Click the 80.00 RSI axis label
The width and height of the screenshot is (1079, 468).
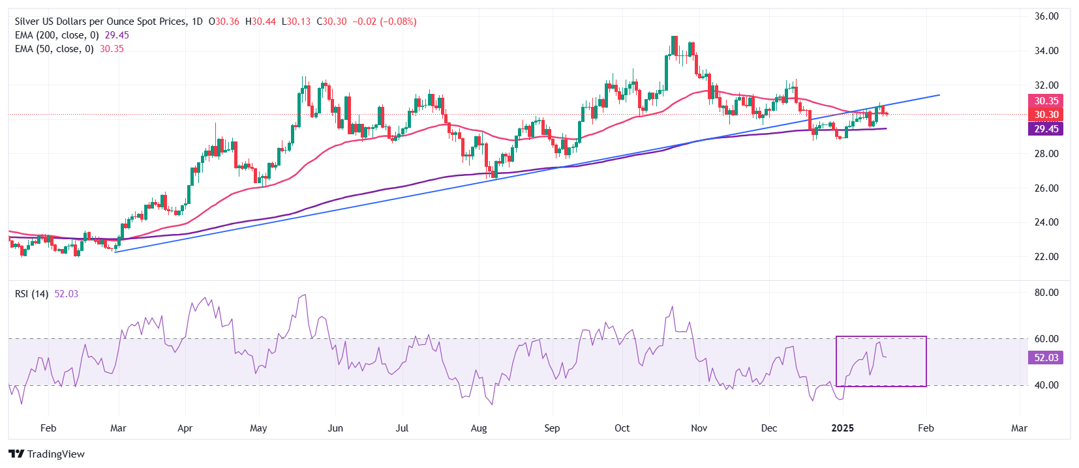(x=1046, y=293)
